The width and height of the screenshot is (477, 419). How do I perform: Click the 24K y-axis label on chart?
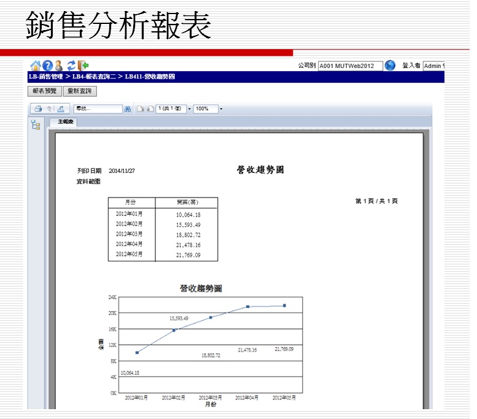click(x=112, y=297)
